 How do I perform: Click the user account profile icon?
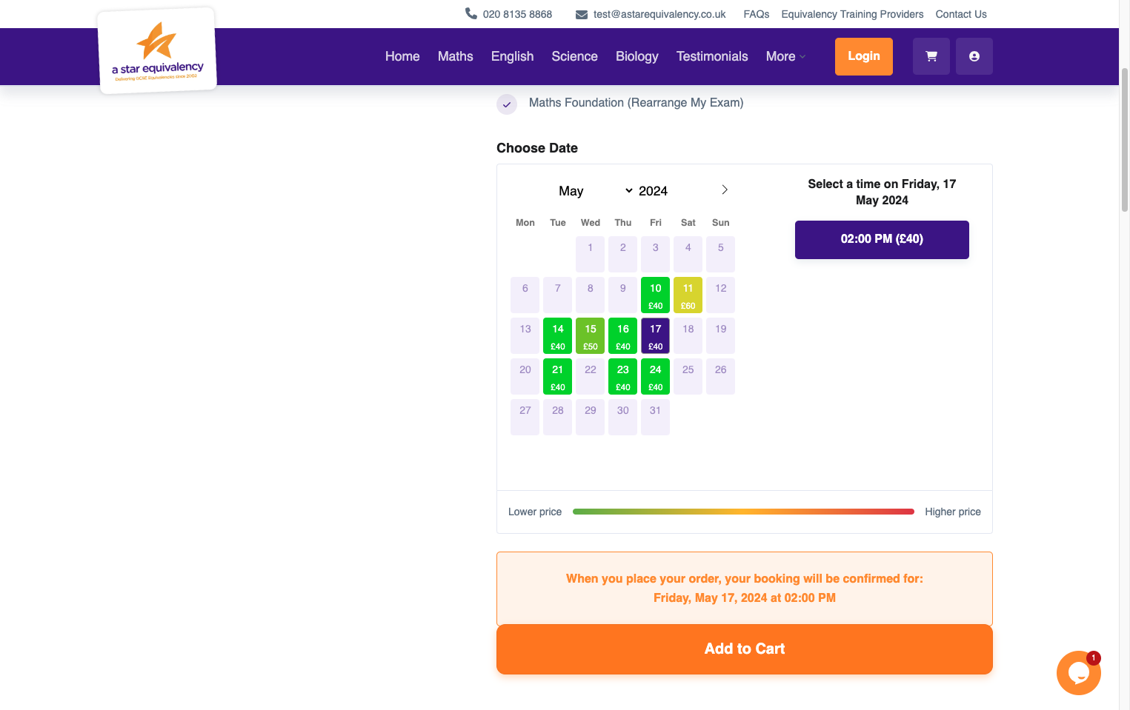click(974, 56)
